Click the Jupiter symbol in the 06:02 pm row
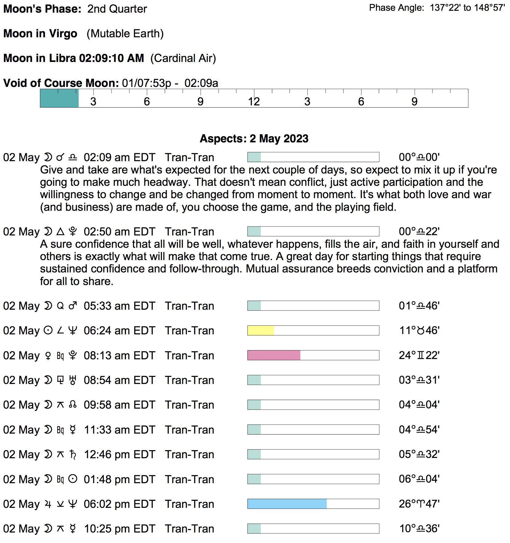 tap(48, 504)
